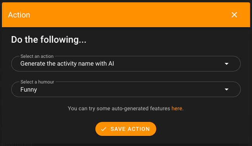Screen dimensions: 252x146
Task: Click the 'SAVE ACTION' text on the button
Action: pyautogui.click(x=130, y=129)
